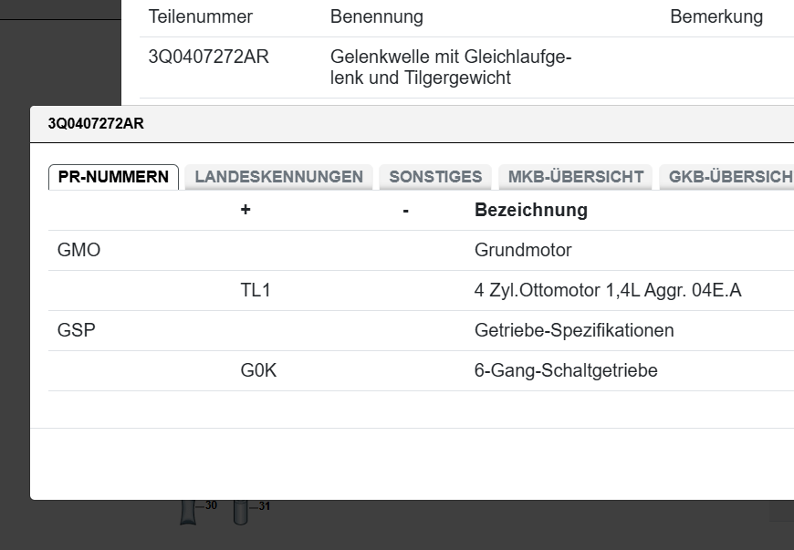Select the Gelenkwelle mit Gleichlaufgelenk part description
794x550 pixels.
tap(451, 67)
